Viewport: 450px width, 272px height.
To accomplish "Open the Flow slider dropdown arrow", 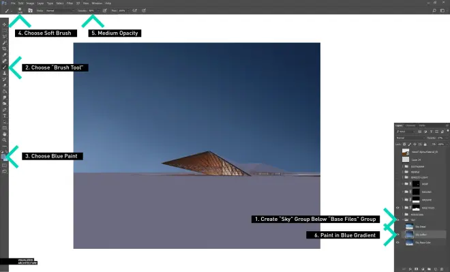I will click(128, 11).
